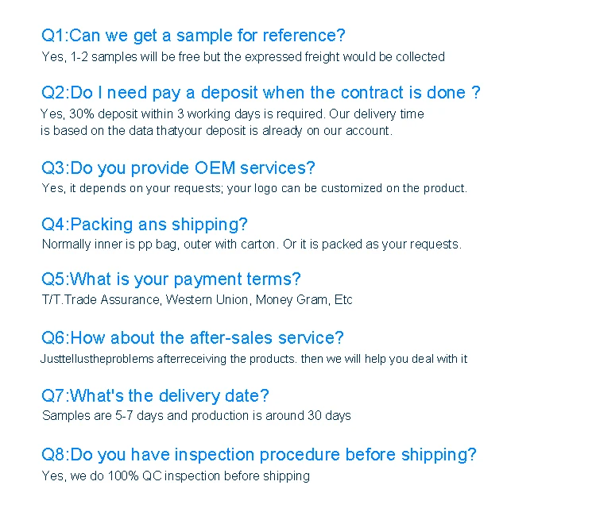Open the Q6 question about after-sales service
This screenshot has height=516, width=596.
[x=192, y=338]
